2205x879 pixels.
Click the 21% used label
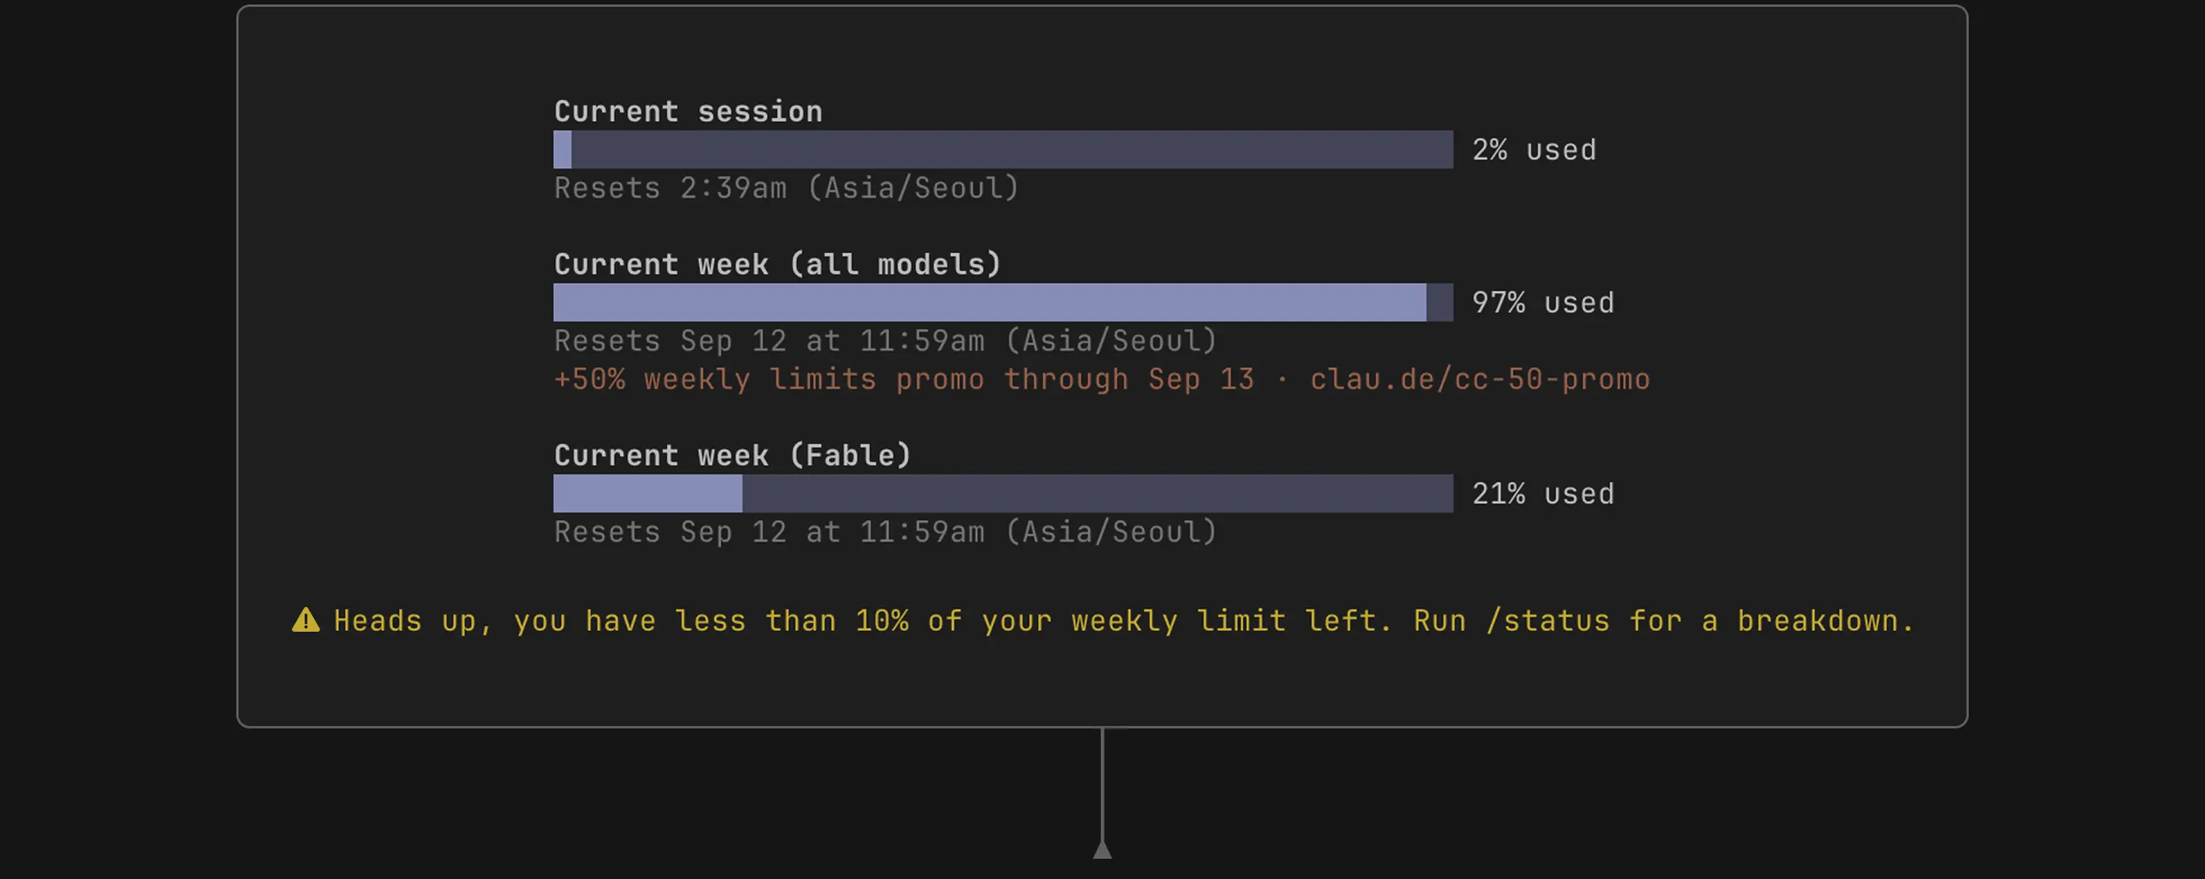tap(1543, 493)
